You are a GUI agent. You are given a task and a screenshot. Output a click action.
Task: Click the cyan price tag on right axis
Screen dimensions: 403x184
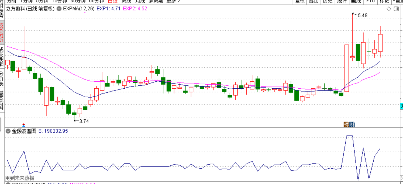401,106
